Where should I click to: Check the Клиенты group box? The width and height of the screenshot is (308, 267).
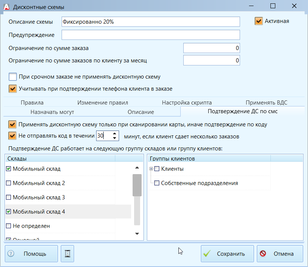pos(157,169)
